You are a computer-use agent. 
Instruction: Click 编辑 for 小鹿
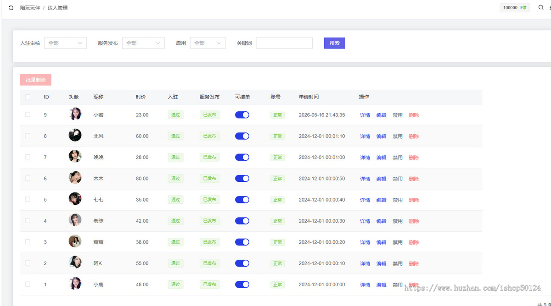382,285
